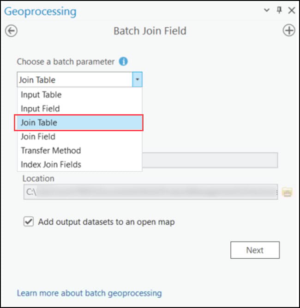Viewport: 300px width, 308px height.
Task: Click the pane options chevron icon
Action: tap(266, 10)
